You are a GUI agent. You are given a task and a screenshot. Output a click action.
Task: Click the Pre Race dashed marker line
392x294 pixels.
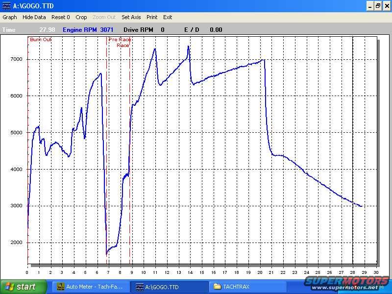107,147
